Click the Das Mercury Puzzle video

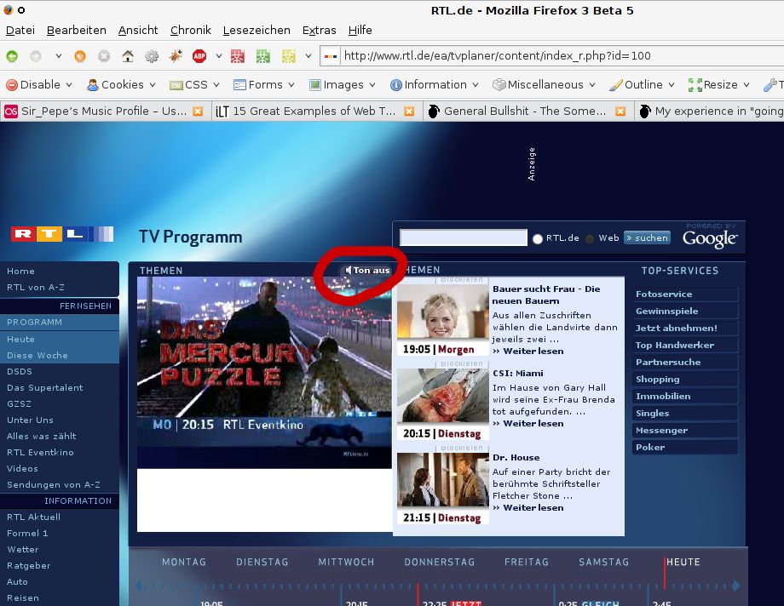coord(264,372)
